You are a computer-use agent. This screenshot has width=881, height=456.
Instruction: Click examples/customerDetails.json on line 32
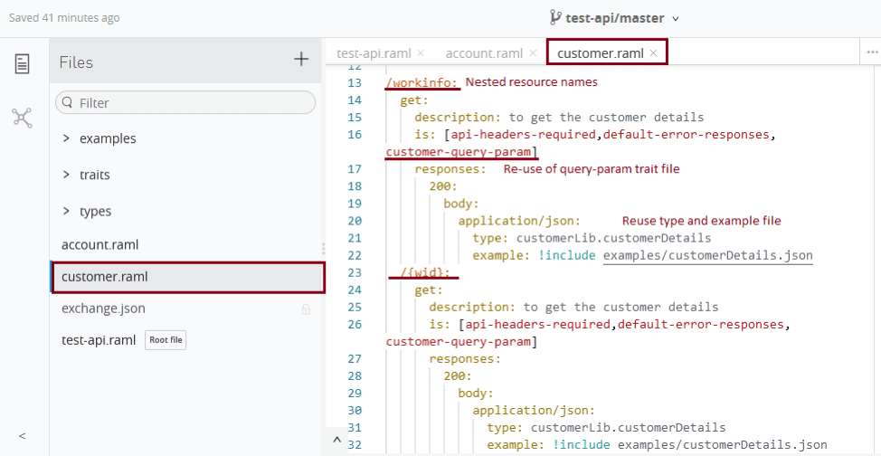click(x=723, y=445)
